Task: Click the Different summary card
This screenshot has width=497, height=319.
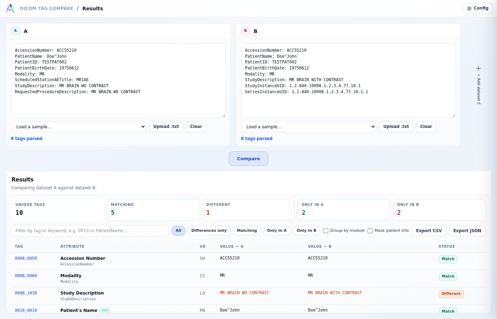Action: pyautogui.click(x=248, y=210)
